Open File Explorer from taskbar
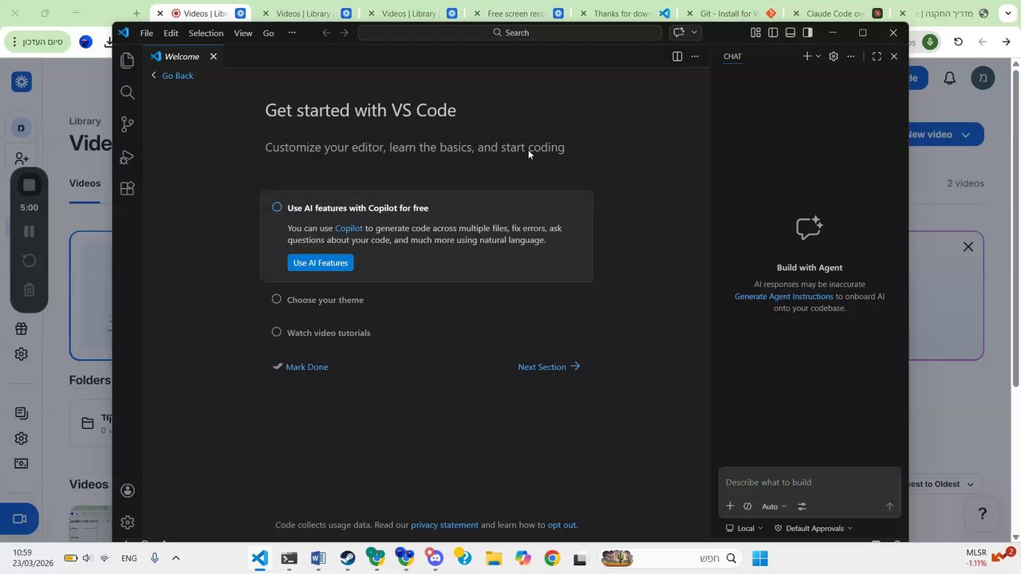This screenshot has width=1021, height=574. pyautogui.click(x=494, y=558)
